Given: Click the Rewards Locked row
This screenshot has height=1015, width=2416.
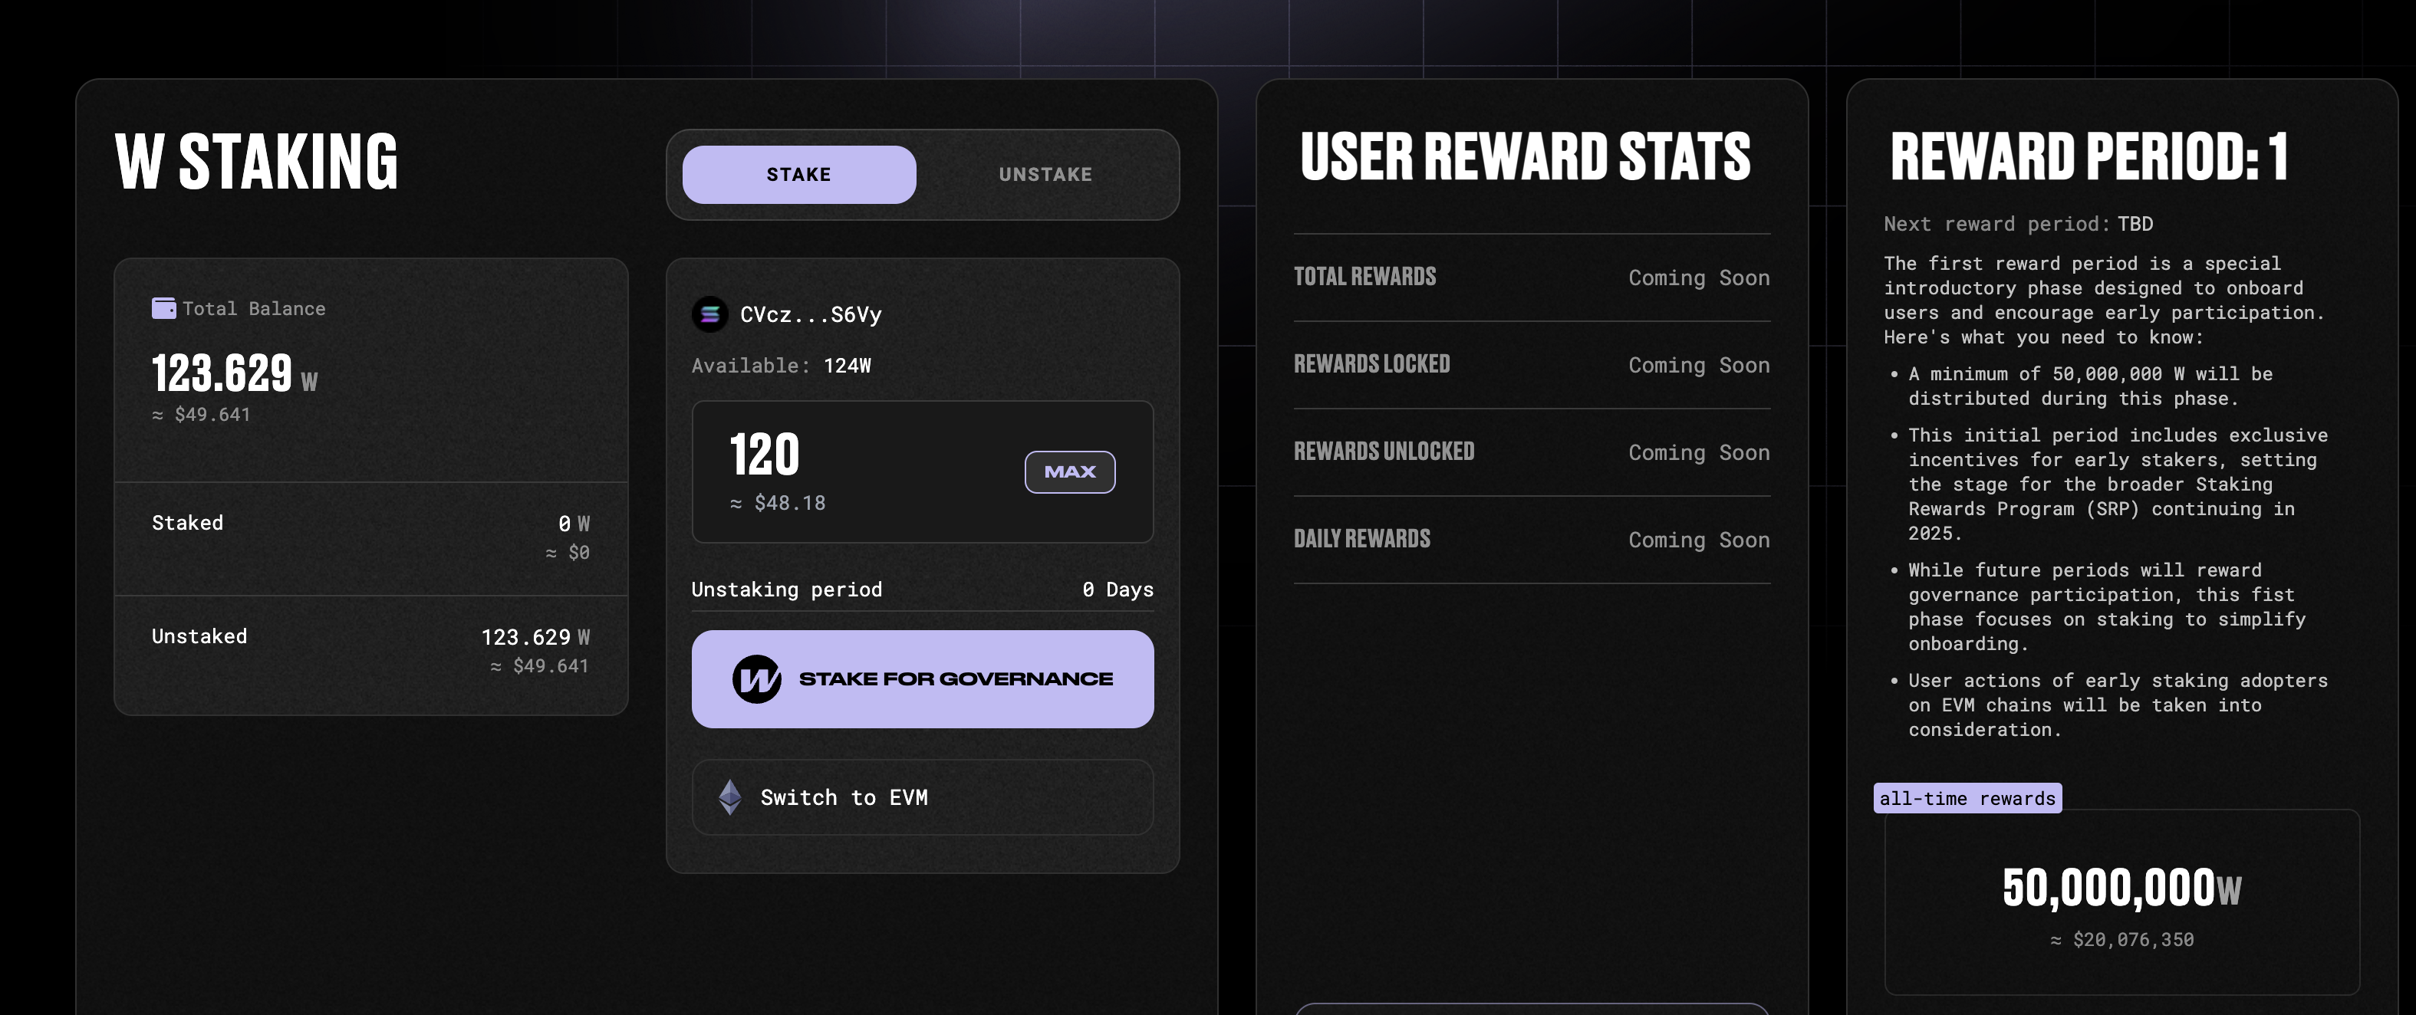Looking at the screenshot, I should (1531, 365).
